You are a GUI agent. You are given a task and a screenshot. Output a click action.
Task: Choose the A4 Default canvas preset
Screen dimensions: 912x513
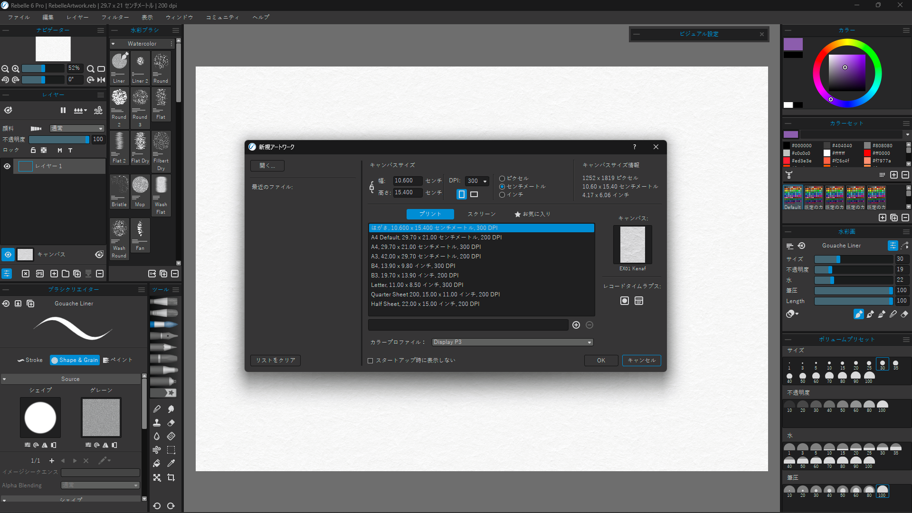coord(437,237)
